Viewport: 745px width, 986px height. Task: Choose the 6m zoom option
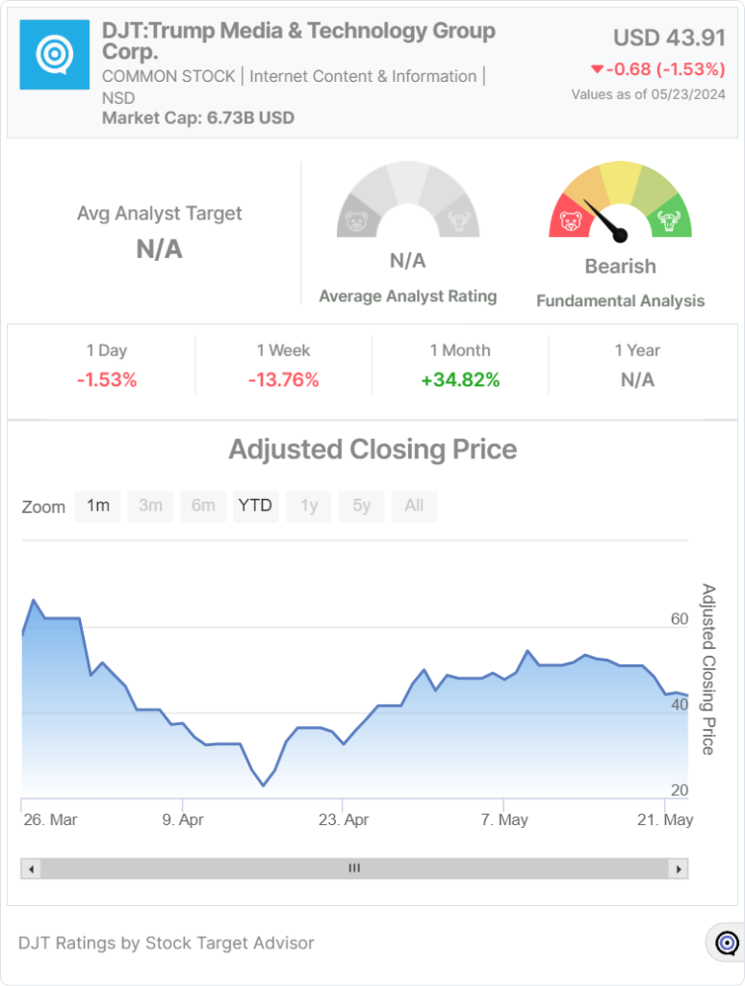pyautogui.click(x=203, y=506)
